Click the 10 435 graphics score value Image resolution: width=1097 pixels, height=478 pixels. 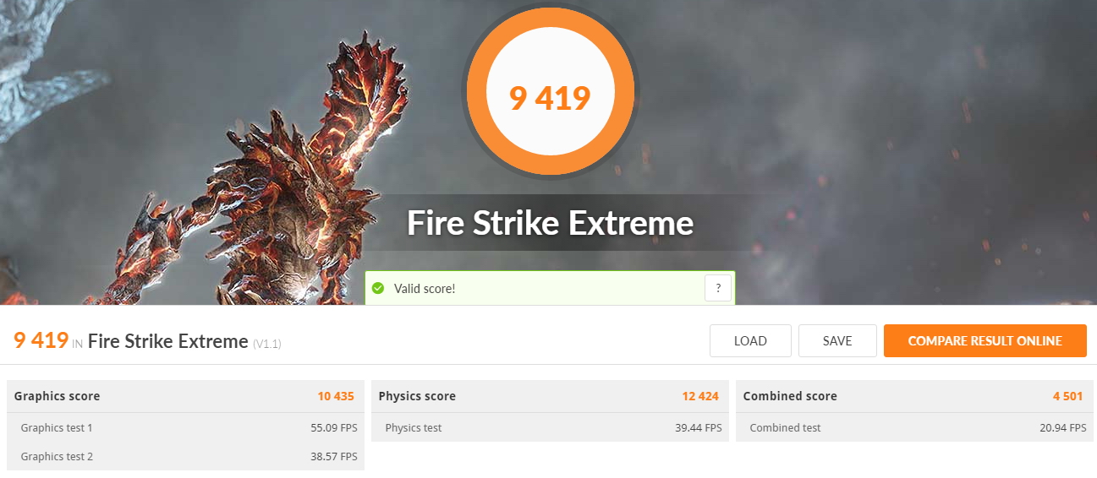336,396
